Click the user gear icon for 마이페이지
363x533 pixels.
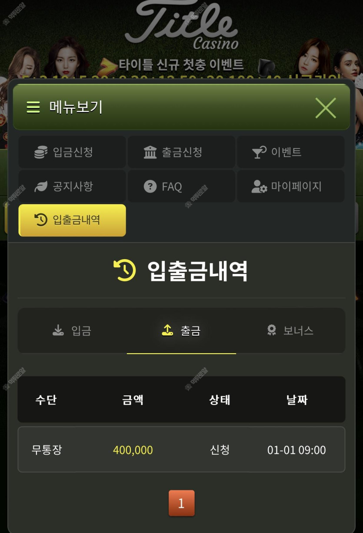pos(259,187)
